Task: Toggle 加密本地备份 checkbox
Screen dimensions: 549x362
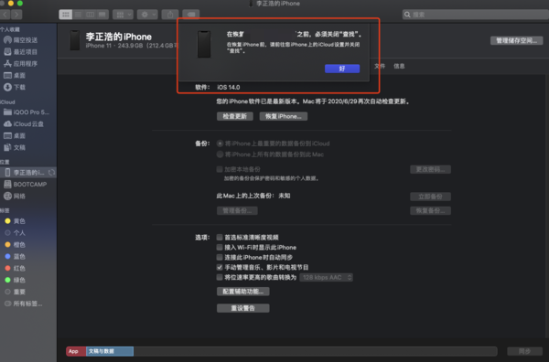Action: pyautogui.click(x=220, y=169)
